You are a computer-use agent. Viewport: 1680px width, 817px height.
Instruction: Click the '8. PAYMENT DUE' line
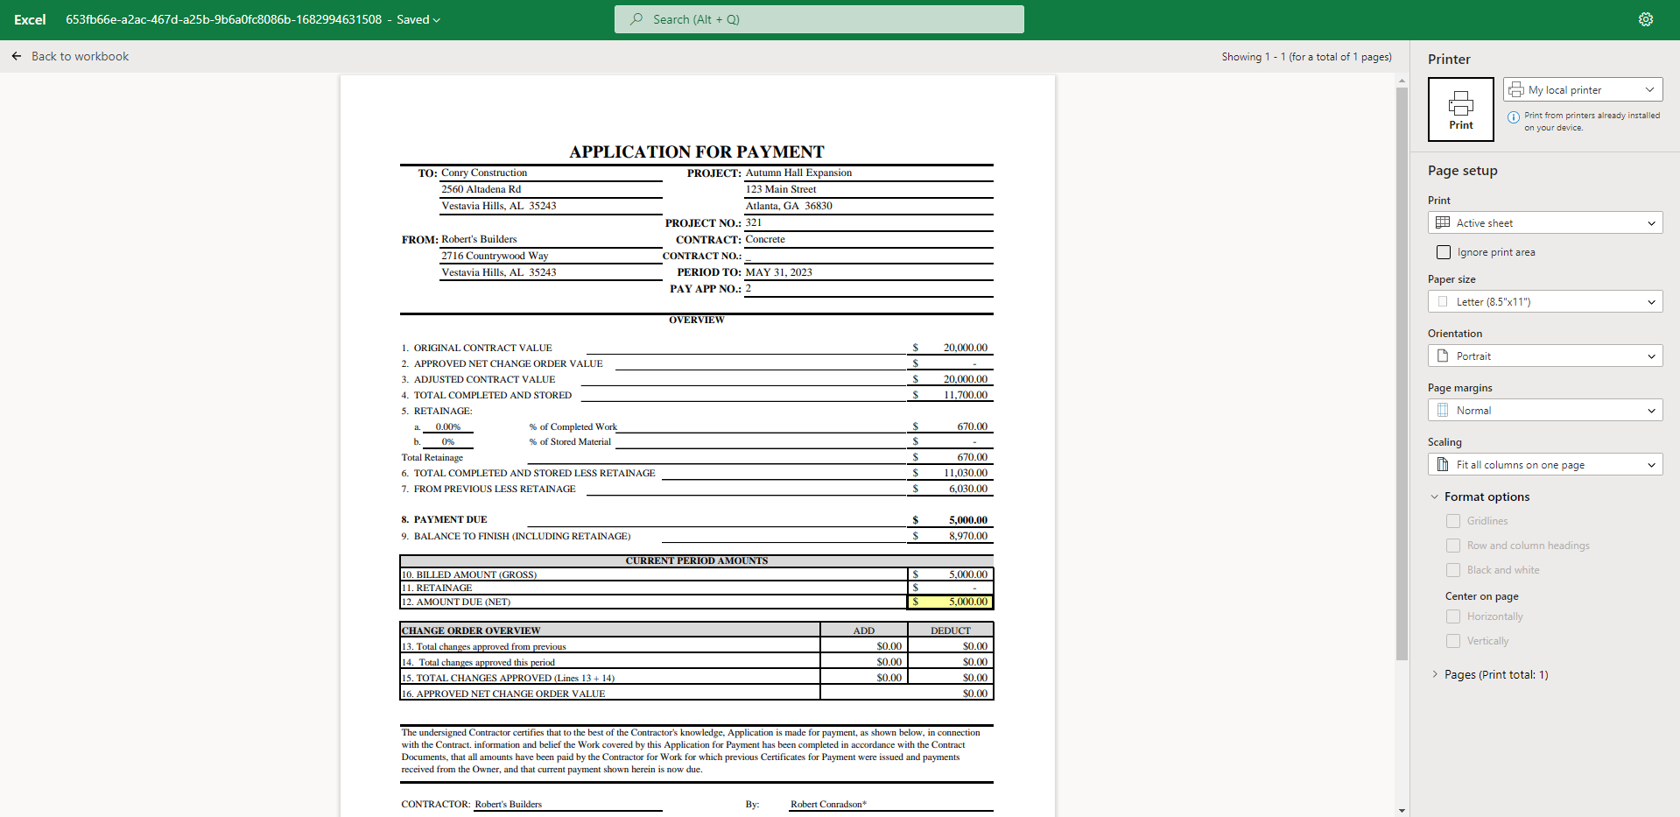444,519
